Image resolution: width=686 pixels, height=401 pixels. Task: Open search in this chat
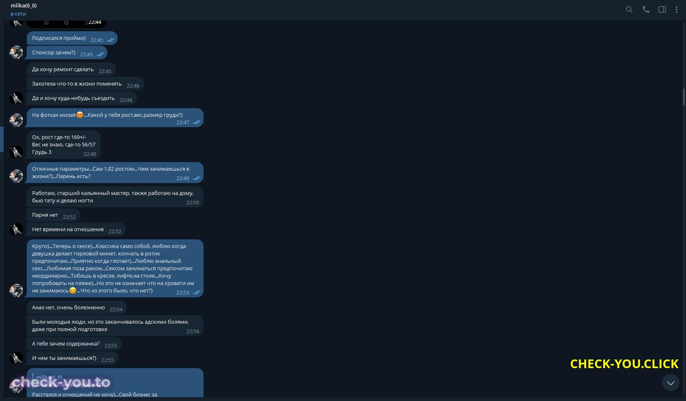click(629, 9)
